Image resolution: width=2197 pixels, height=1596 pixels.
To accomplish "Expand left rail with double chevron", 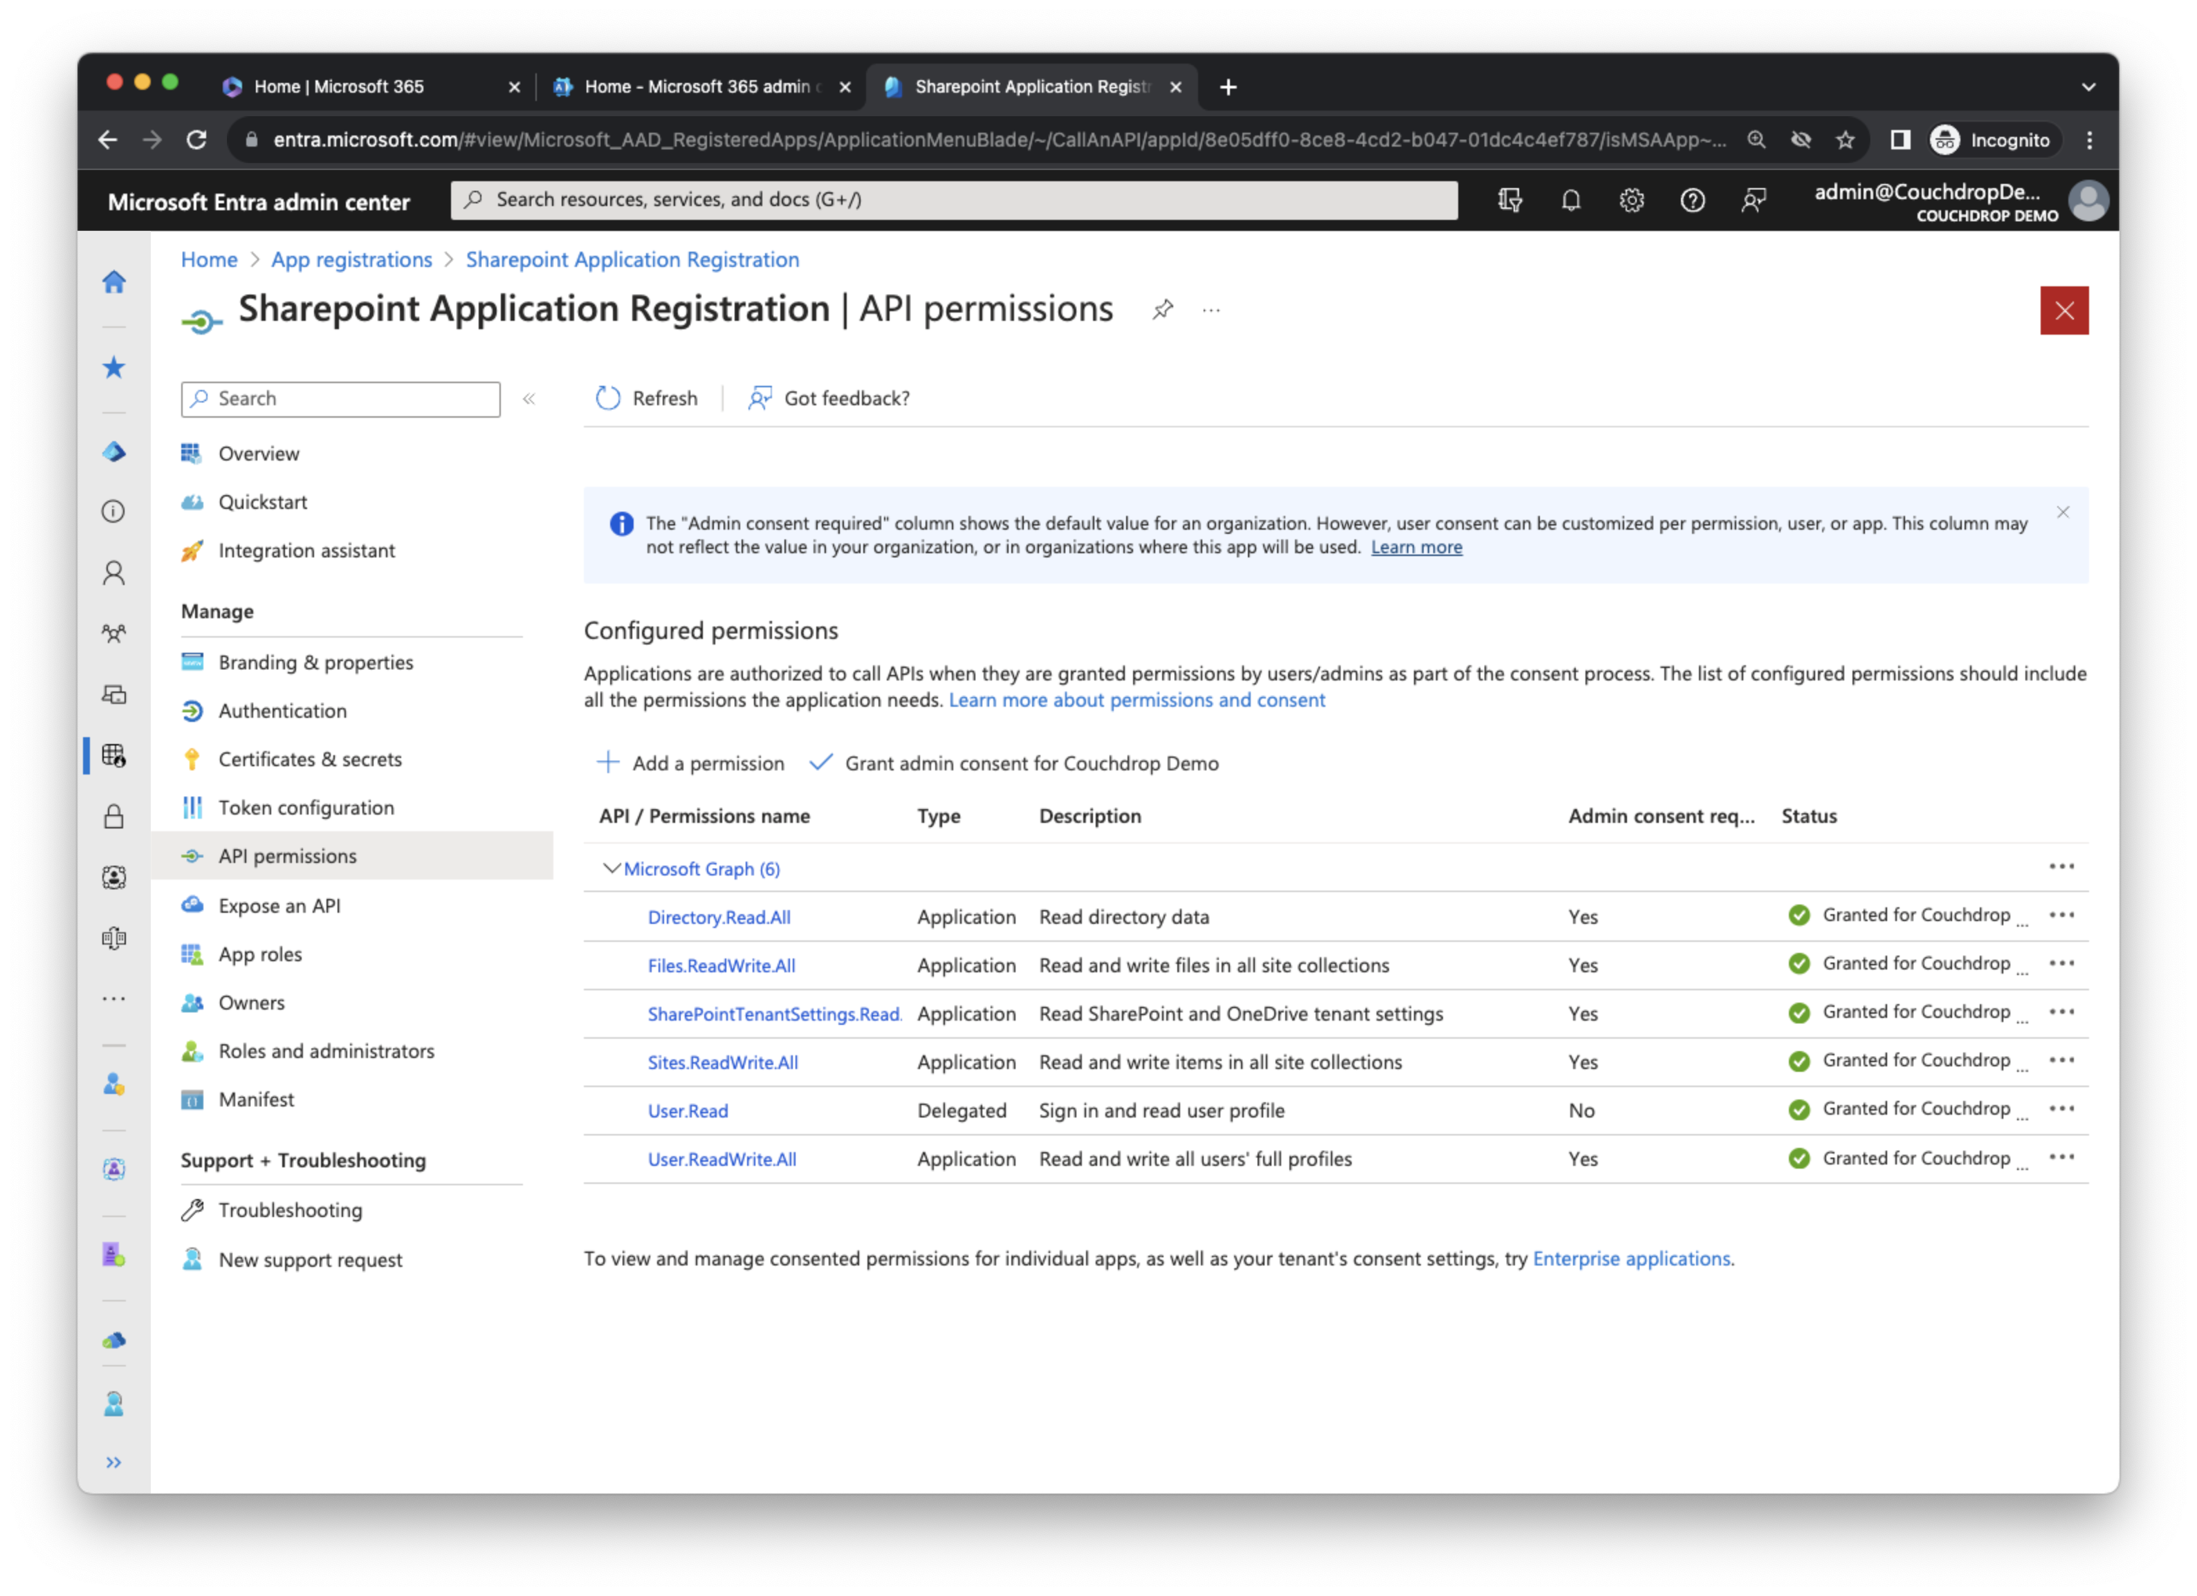I will (114, 1463).
